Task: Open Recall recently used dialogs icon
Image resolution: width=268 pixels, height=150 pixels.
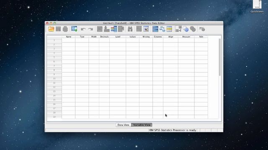Action: click(74, 29)
